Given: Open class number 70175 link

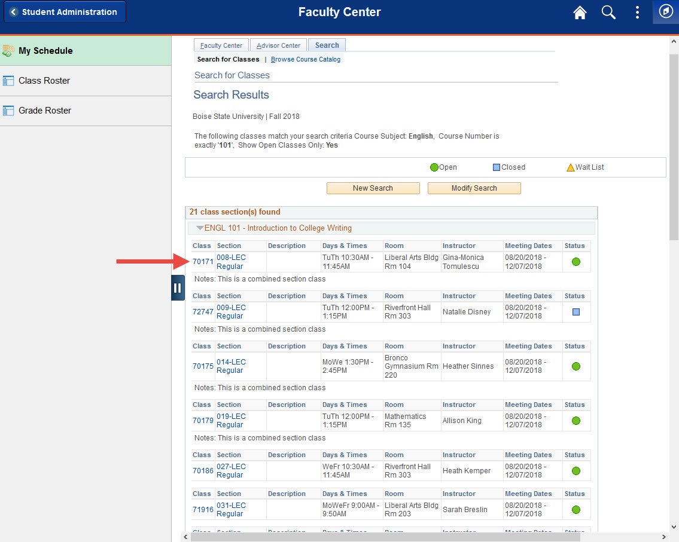Looking at the screenshot, I should click(x=203, y=366).
